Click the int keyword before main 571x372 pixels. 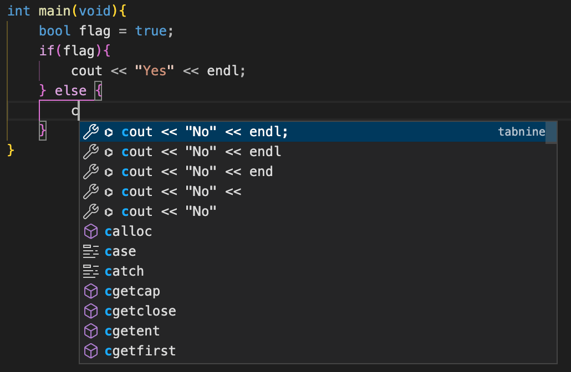click(19, 11)
